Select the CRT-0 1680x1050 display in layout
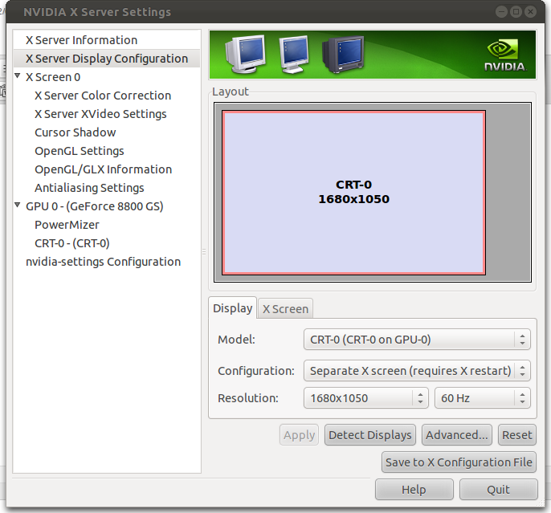 pyautogui.click(x=353, y=193)
